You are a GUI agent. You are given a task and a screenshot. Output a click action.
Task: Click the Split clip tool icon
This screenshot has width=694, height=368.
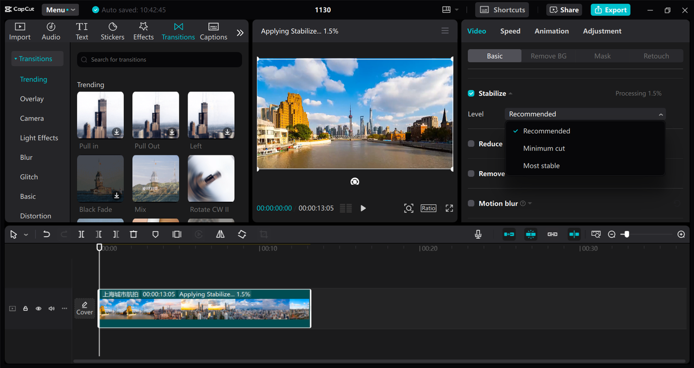[x=81, y=234]
